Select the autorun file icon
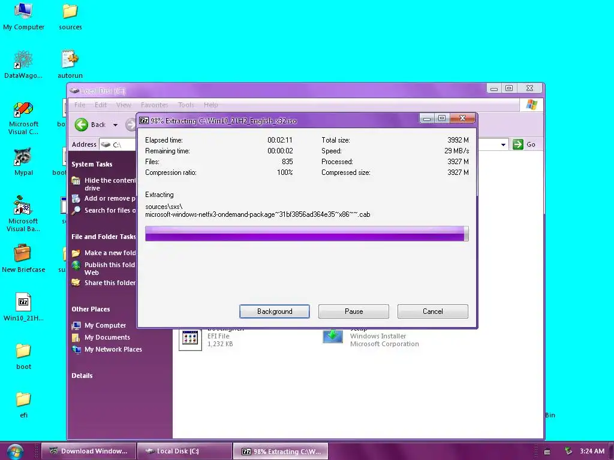This screenshot has width=614, height=460. (70, 65)
